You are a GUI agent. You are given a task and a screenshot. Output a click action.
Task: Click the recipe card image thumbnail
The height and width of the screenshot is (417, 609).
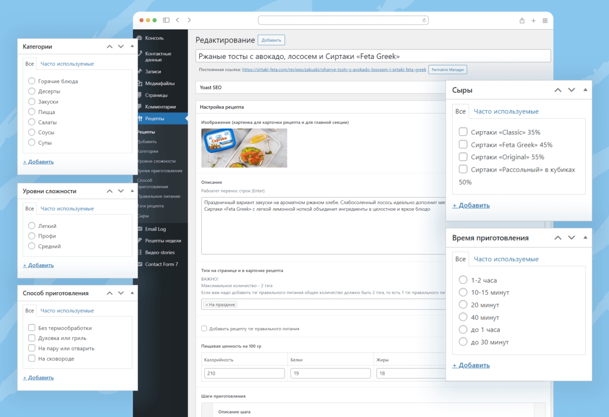pyautogui.click(x=244, y=148)
